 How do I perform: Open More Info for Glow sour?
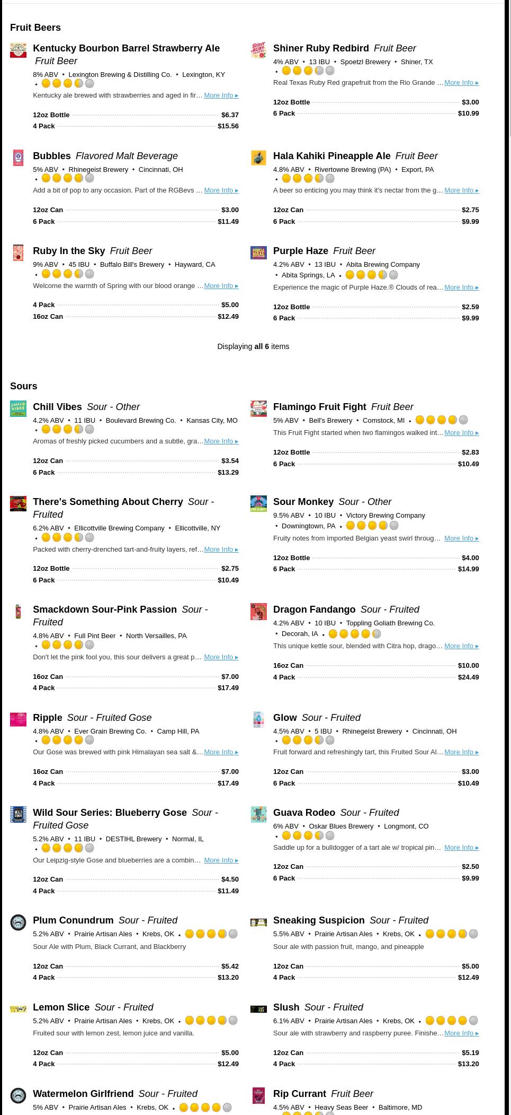[461, 752]
